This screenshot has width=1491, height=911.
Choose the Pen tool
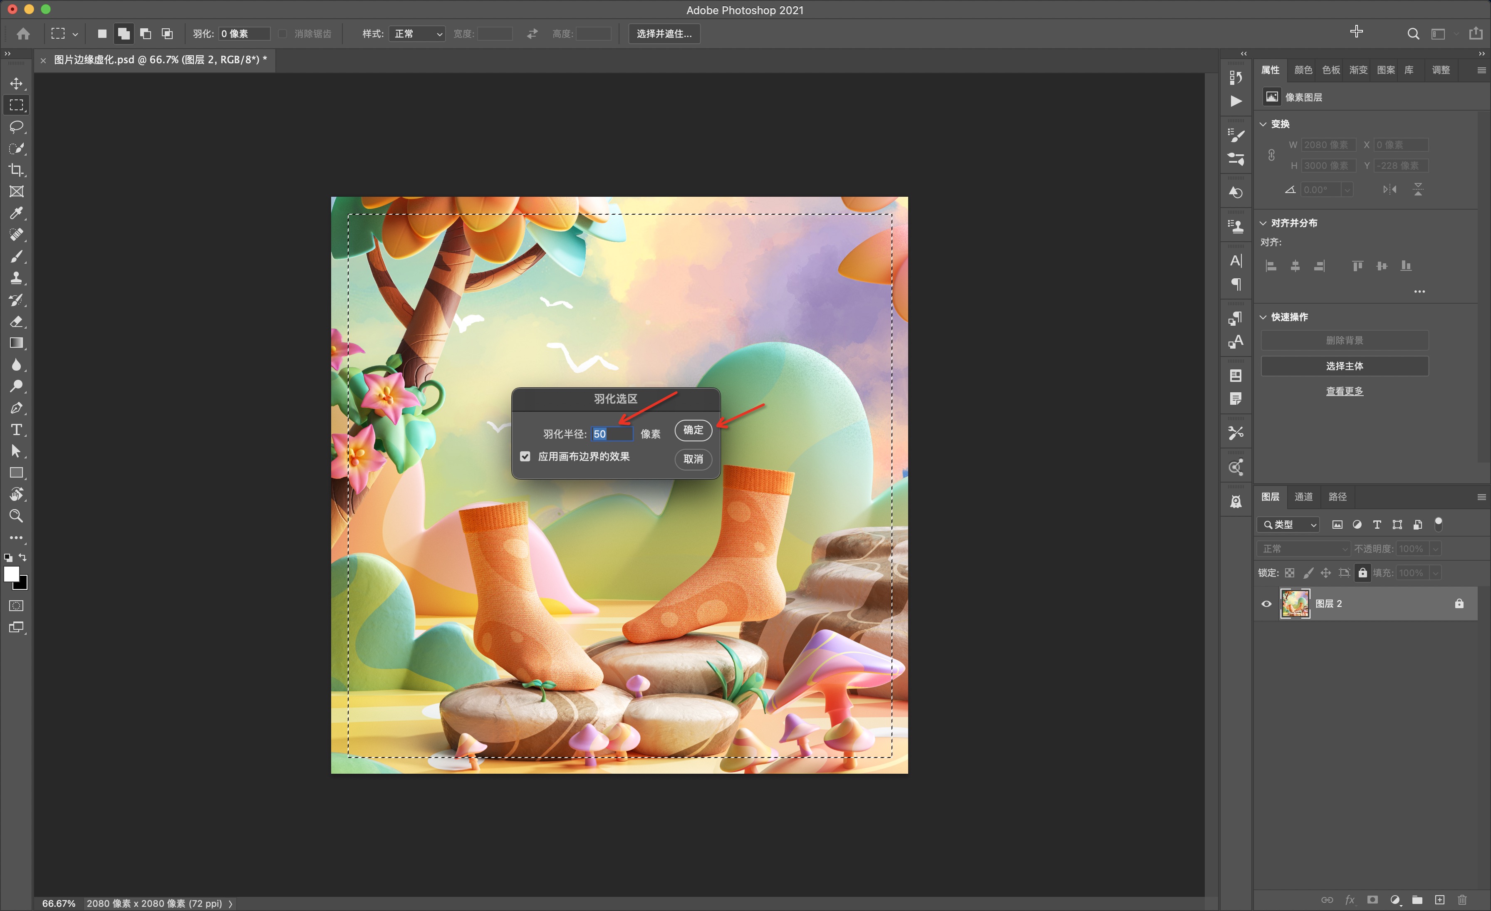point(16,408)
